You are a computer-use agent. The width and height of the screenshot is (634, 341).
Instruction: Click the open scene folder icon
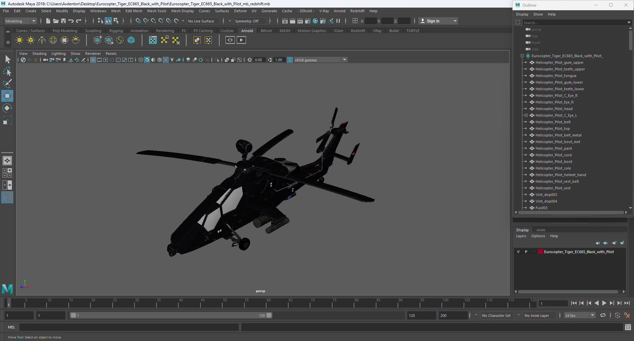(56, 21)
